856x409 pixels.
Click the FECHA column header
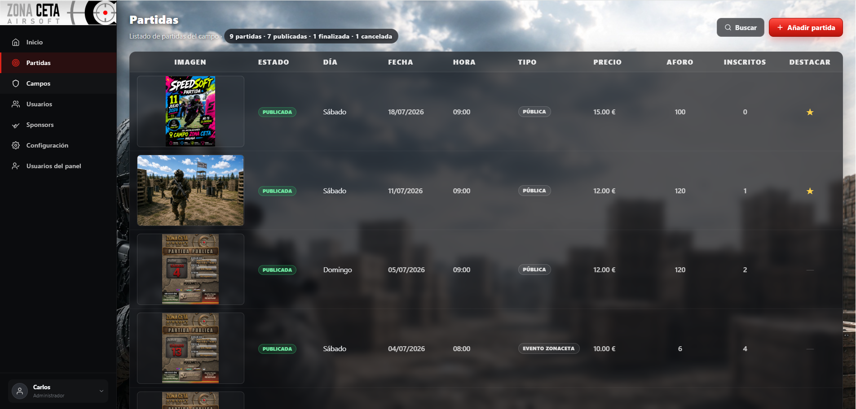(401, 62)
